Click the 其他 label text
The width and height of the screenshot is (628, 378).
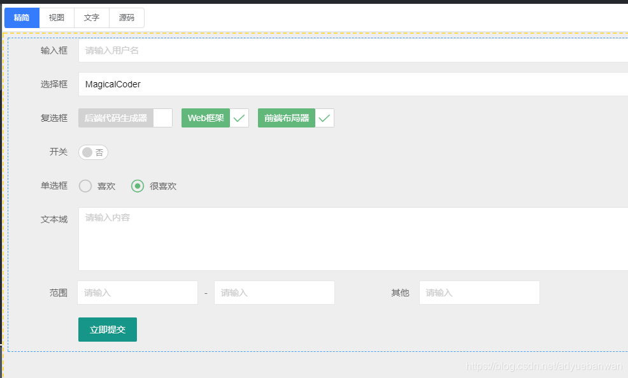click(x=400, y=293)
